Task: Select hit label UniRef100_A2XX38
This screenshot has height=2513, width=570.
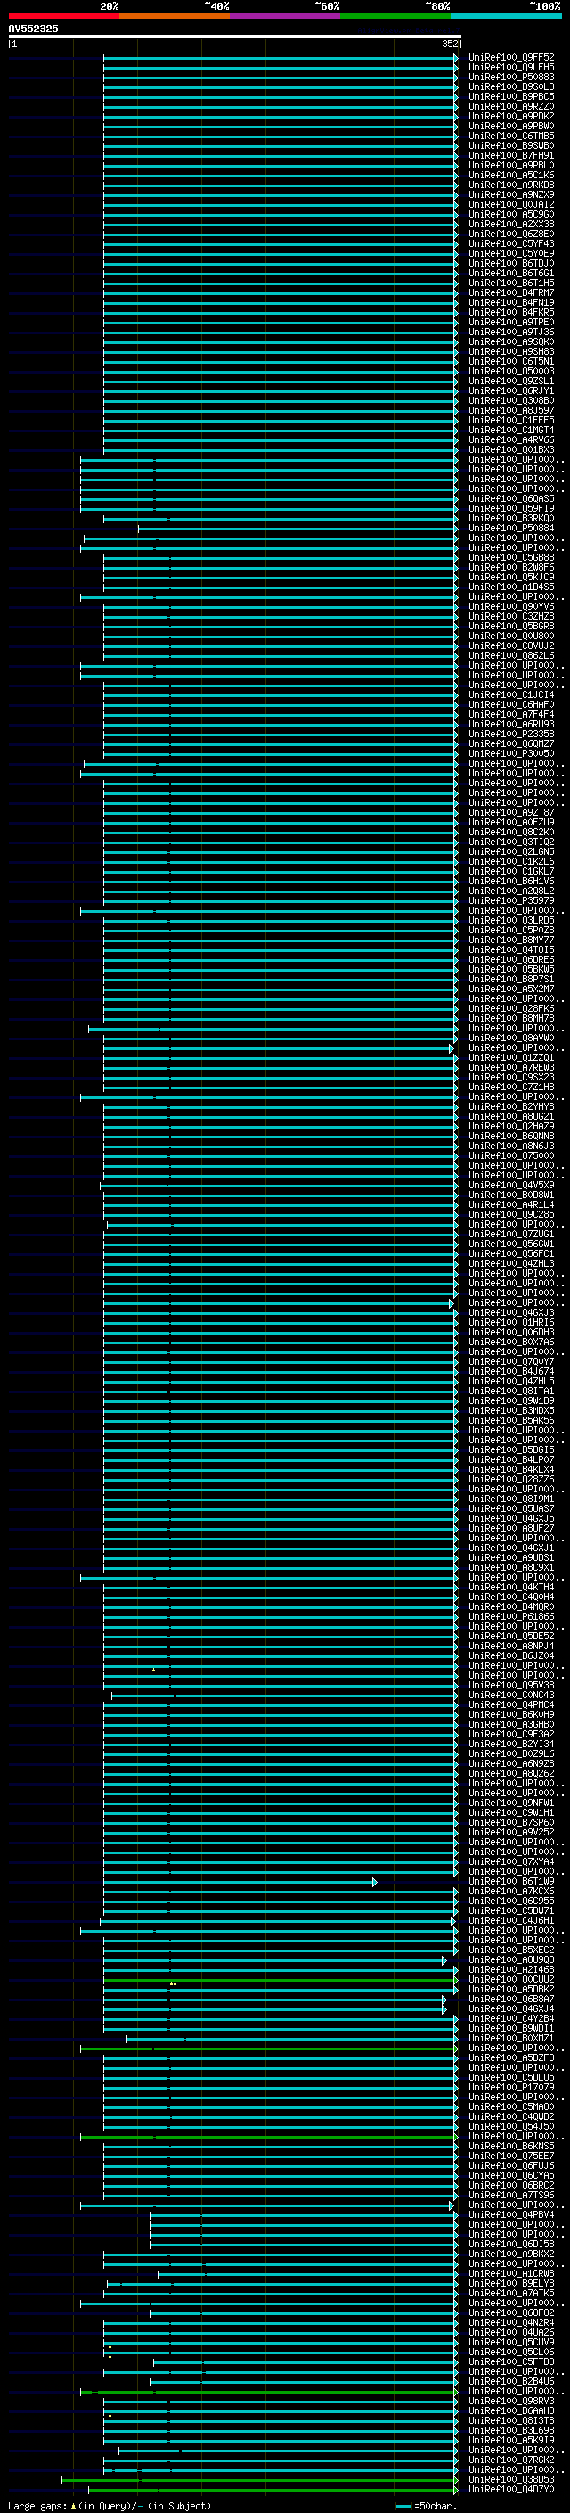Action: pyautogui.click(x=511, y=225)
